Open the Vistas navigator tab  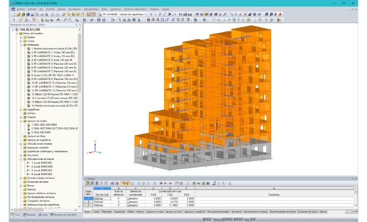pos(43,215)
